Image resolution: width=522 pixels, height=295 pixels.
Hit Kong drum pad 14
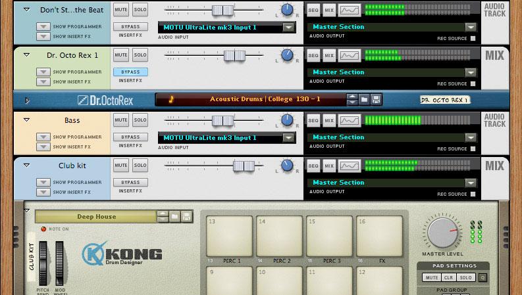[x=279, y=237]
